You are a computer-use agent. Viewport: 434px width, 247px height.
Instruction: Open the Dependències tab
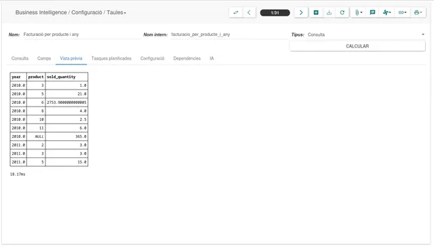(x=187, y=58)
